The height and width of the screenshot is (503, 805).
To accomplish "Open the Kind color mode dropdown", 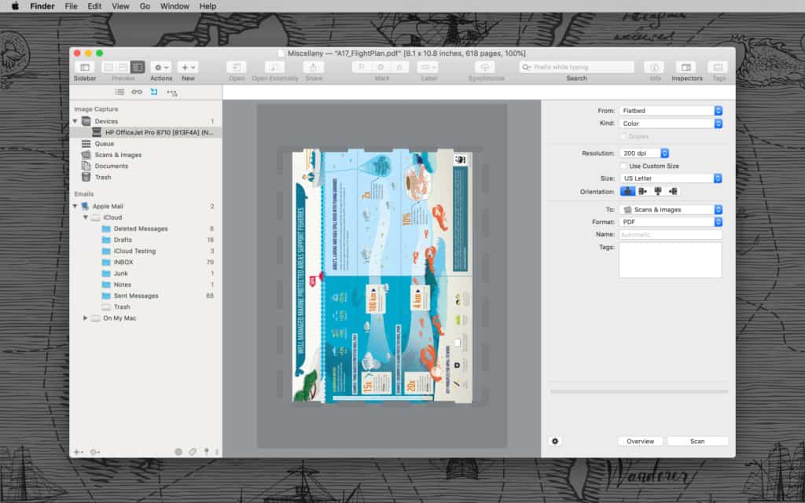I will pos(671,123).
